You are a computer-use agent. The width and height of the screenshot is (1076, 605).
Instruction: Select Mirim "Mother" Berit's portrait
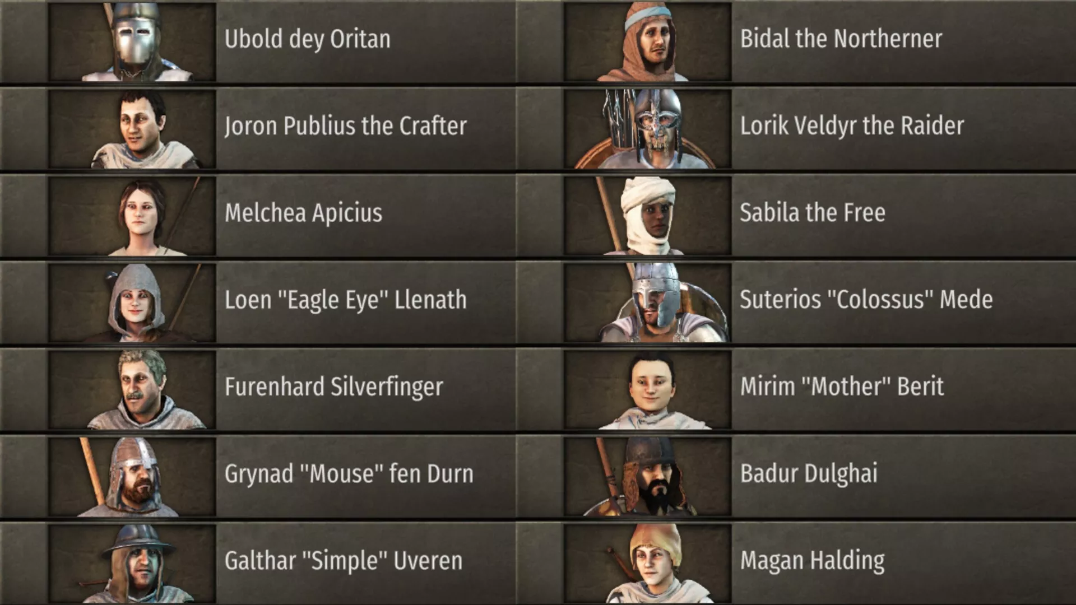[648, 390]
